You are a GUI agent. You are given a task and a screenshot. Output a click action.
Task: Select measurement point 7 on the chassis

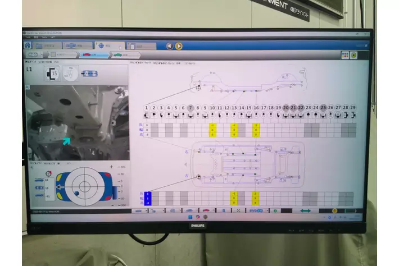point(191,107)
